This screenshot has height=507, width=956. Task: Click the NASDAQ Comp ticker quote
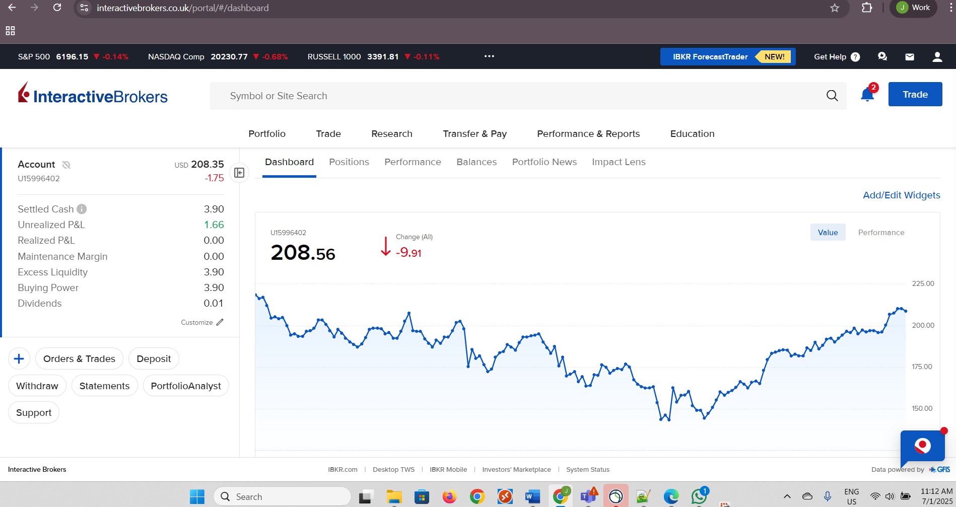pos(218,57)
